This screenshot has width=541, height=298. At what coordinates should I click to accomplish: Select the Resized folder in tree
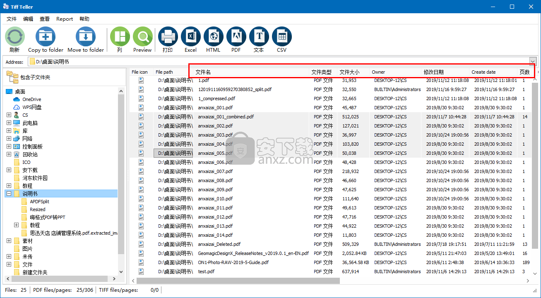coord(38,209)
